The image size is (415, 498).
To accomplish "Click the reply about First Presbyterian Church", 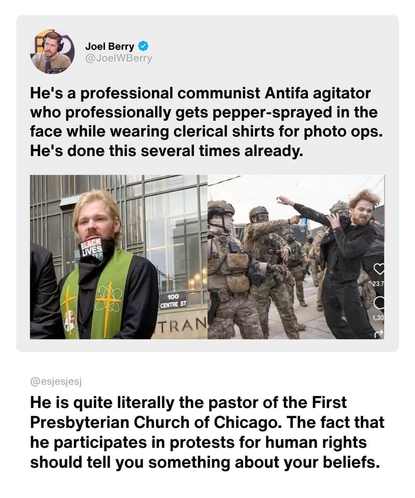I will (207, 433).
